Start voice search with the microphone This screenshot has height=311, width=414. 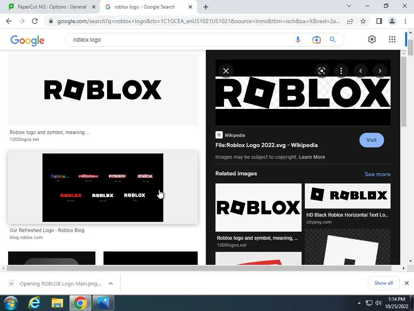298,40
